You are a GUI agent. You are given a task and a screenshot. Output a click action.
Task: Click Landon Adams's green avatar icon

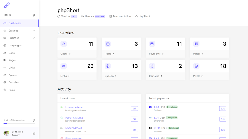click(x=62, y=107)
